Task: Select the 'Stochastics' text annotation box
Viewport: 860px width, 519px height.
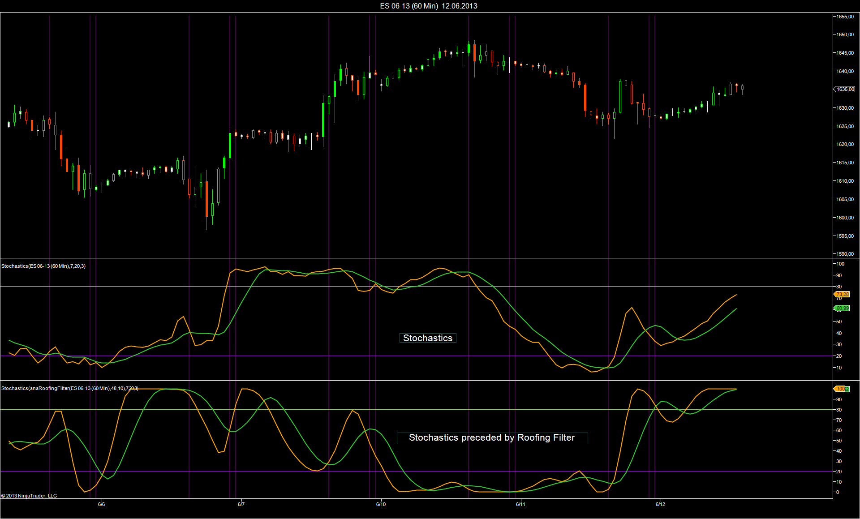Action: 428,338
